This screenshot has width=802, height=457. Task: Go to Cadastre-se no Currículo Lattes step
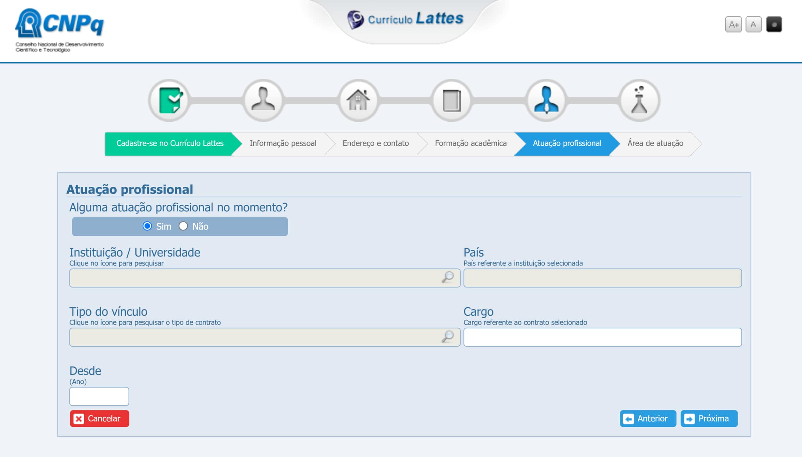coord(170,143)
